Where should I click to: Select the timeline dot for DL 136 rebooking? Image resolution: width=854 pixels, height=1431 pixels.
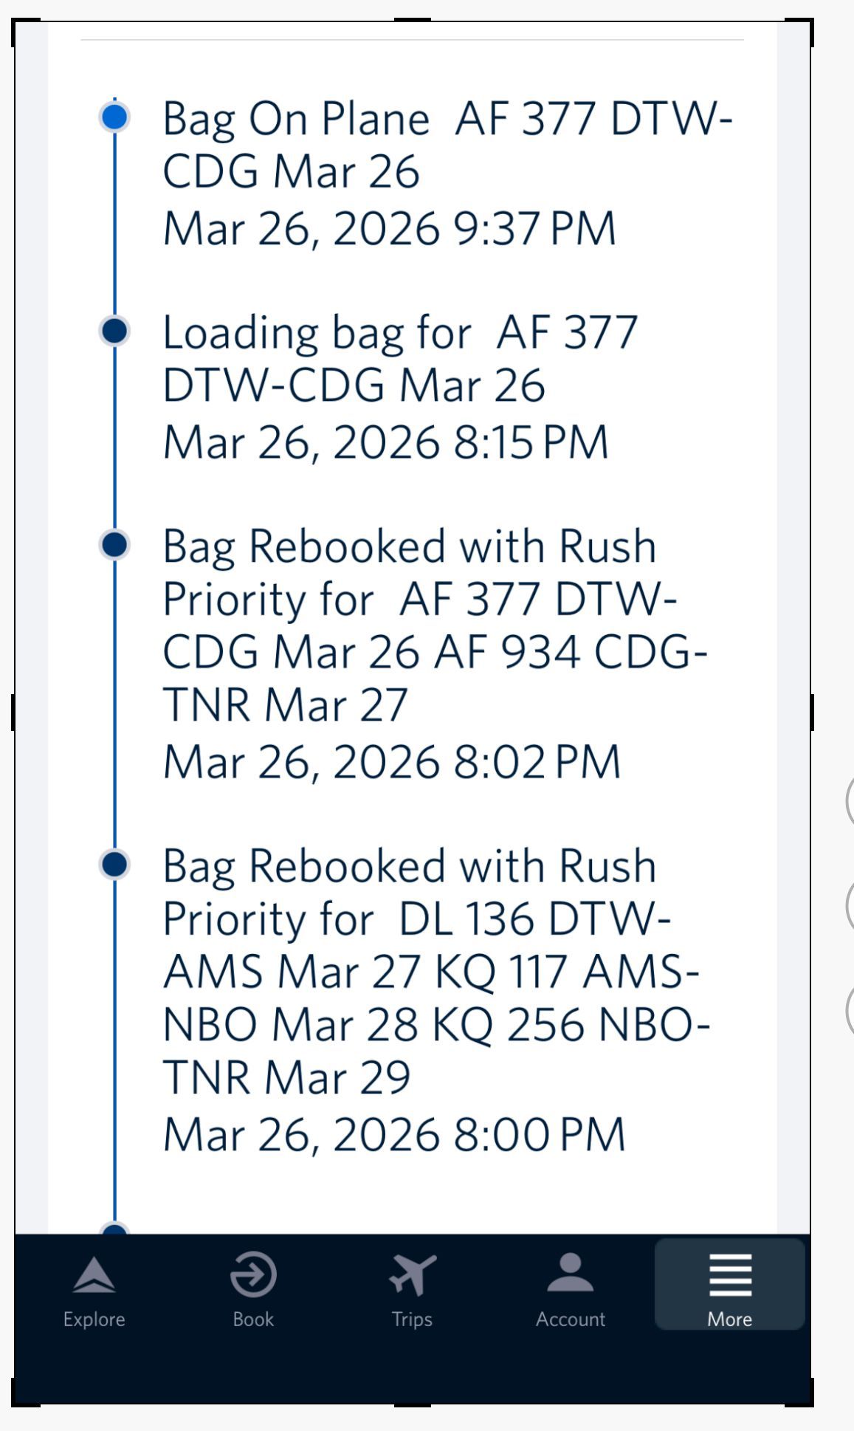tap(114, 864)
